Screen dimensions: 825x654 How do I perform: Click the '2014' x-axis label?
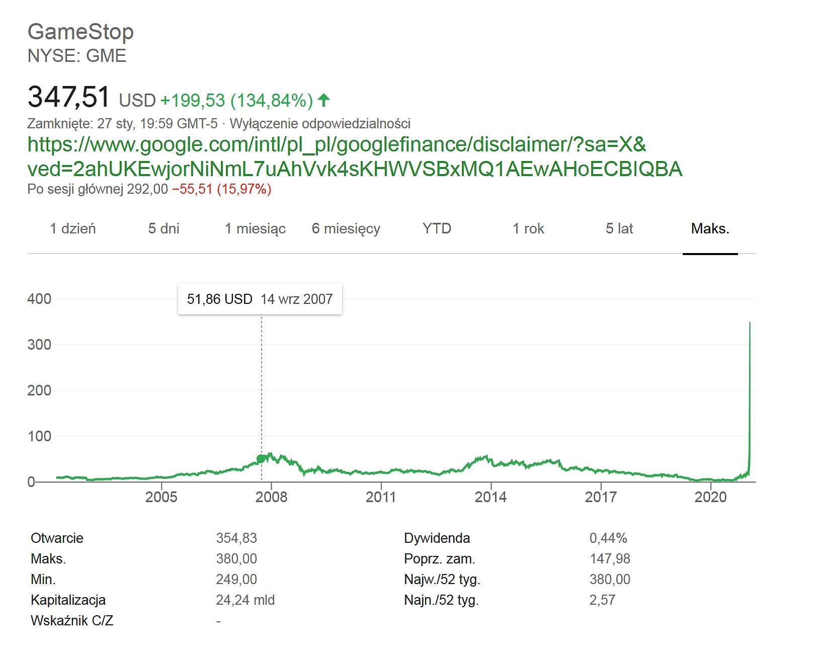pyautogui.click(x=491, y=497)
